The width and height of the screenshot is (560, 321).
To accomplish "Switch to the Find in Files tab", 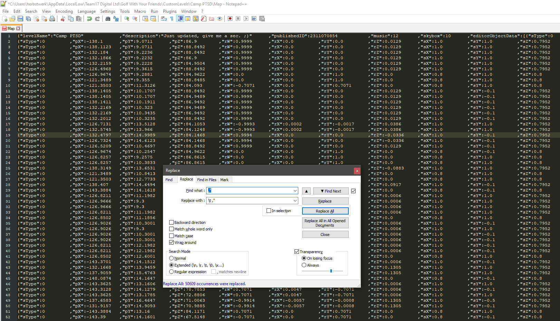I will (207, 180).
